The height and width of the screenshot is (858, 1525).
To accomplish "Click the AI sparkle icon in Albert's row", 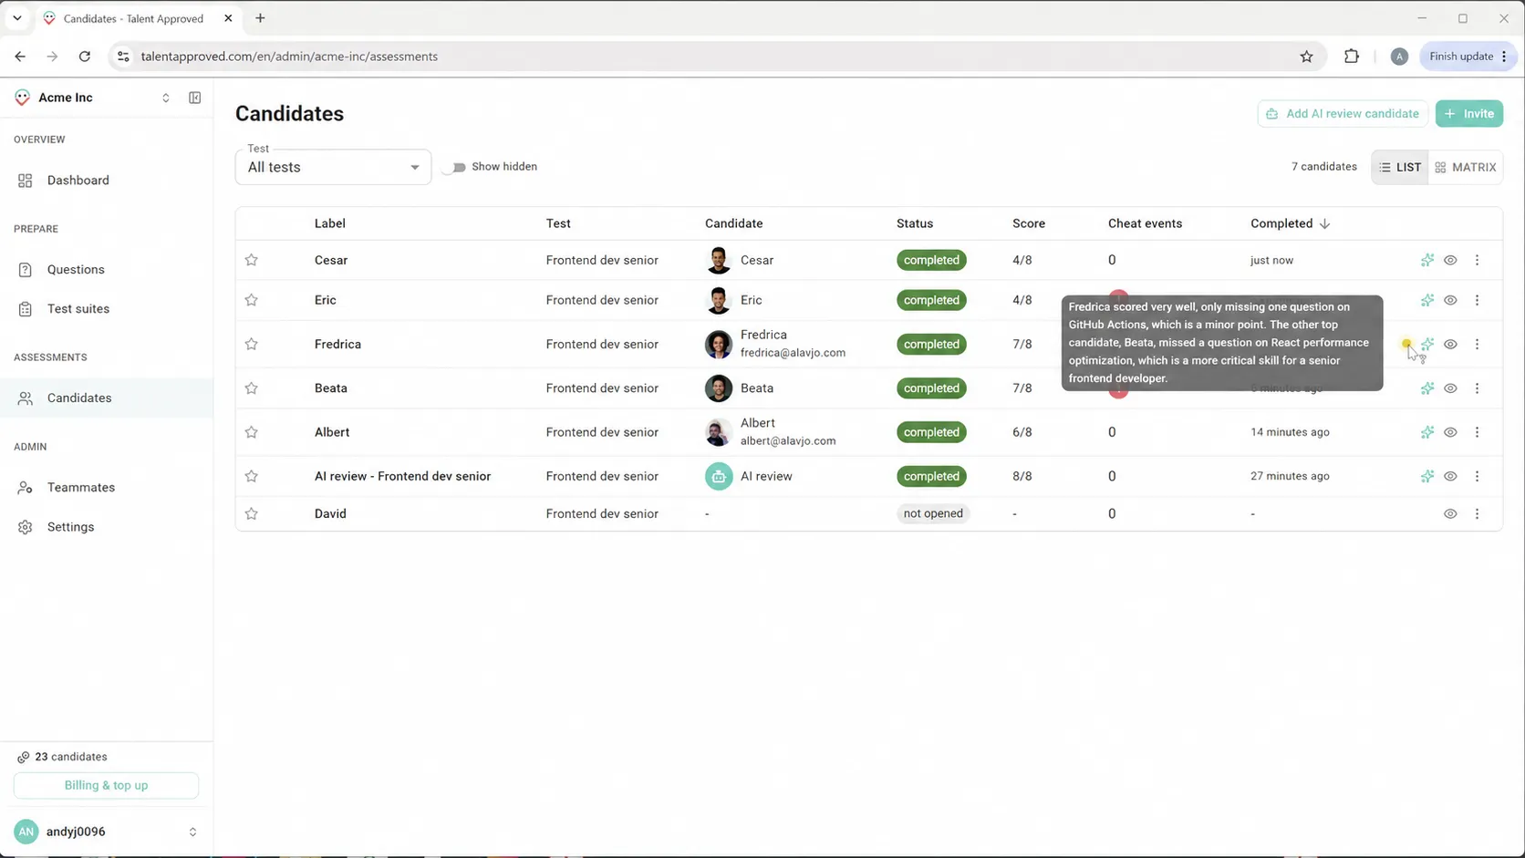I will pos(1427,432).
